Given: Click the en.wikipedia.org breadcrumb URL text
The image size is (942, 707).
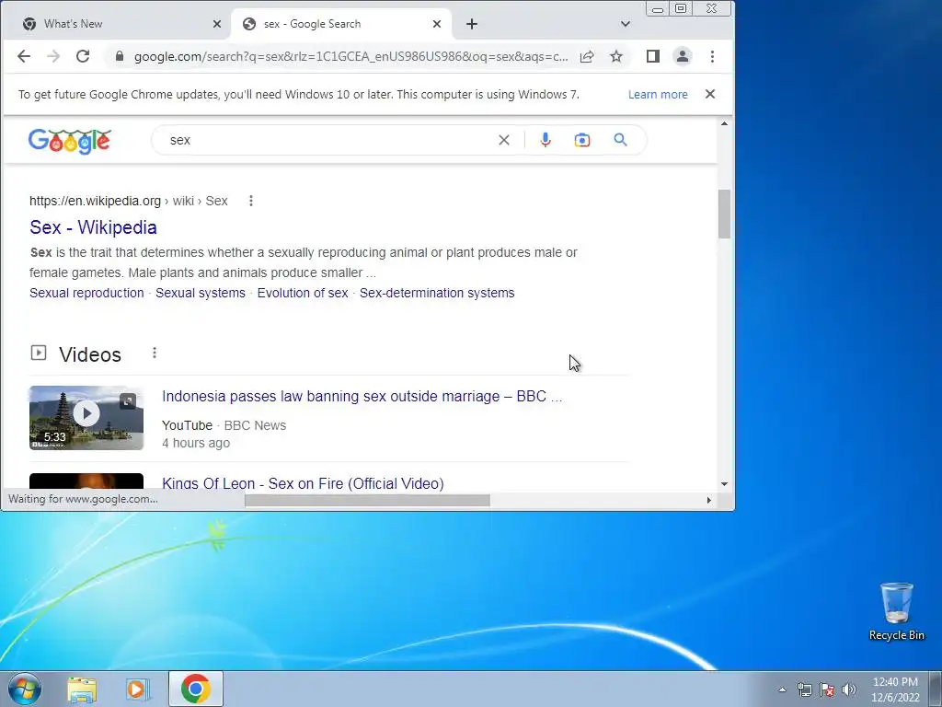Looking at the screenshot, I should tap(95, 201).
